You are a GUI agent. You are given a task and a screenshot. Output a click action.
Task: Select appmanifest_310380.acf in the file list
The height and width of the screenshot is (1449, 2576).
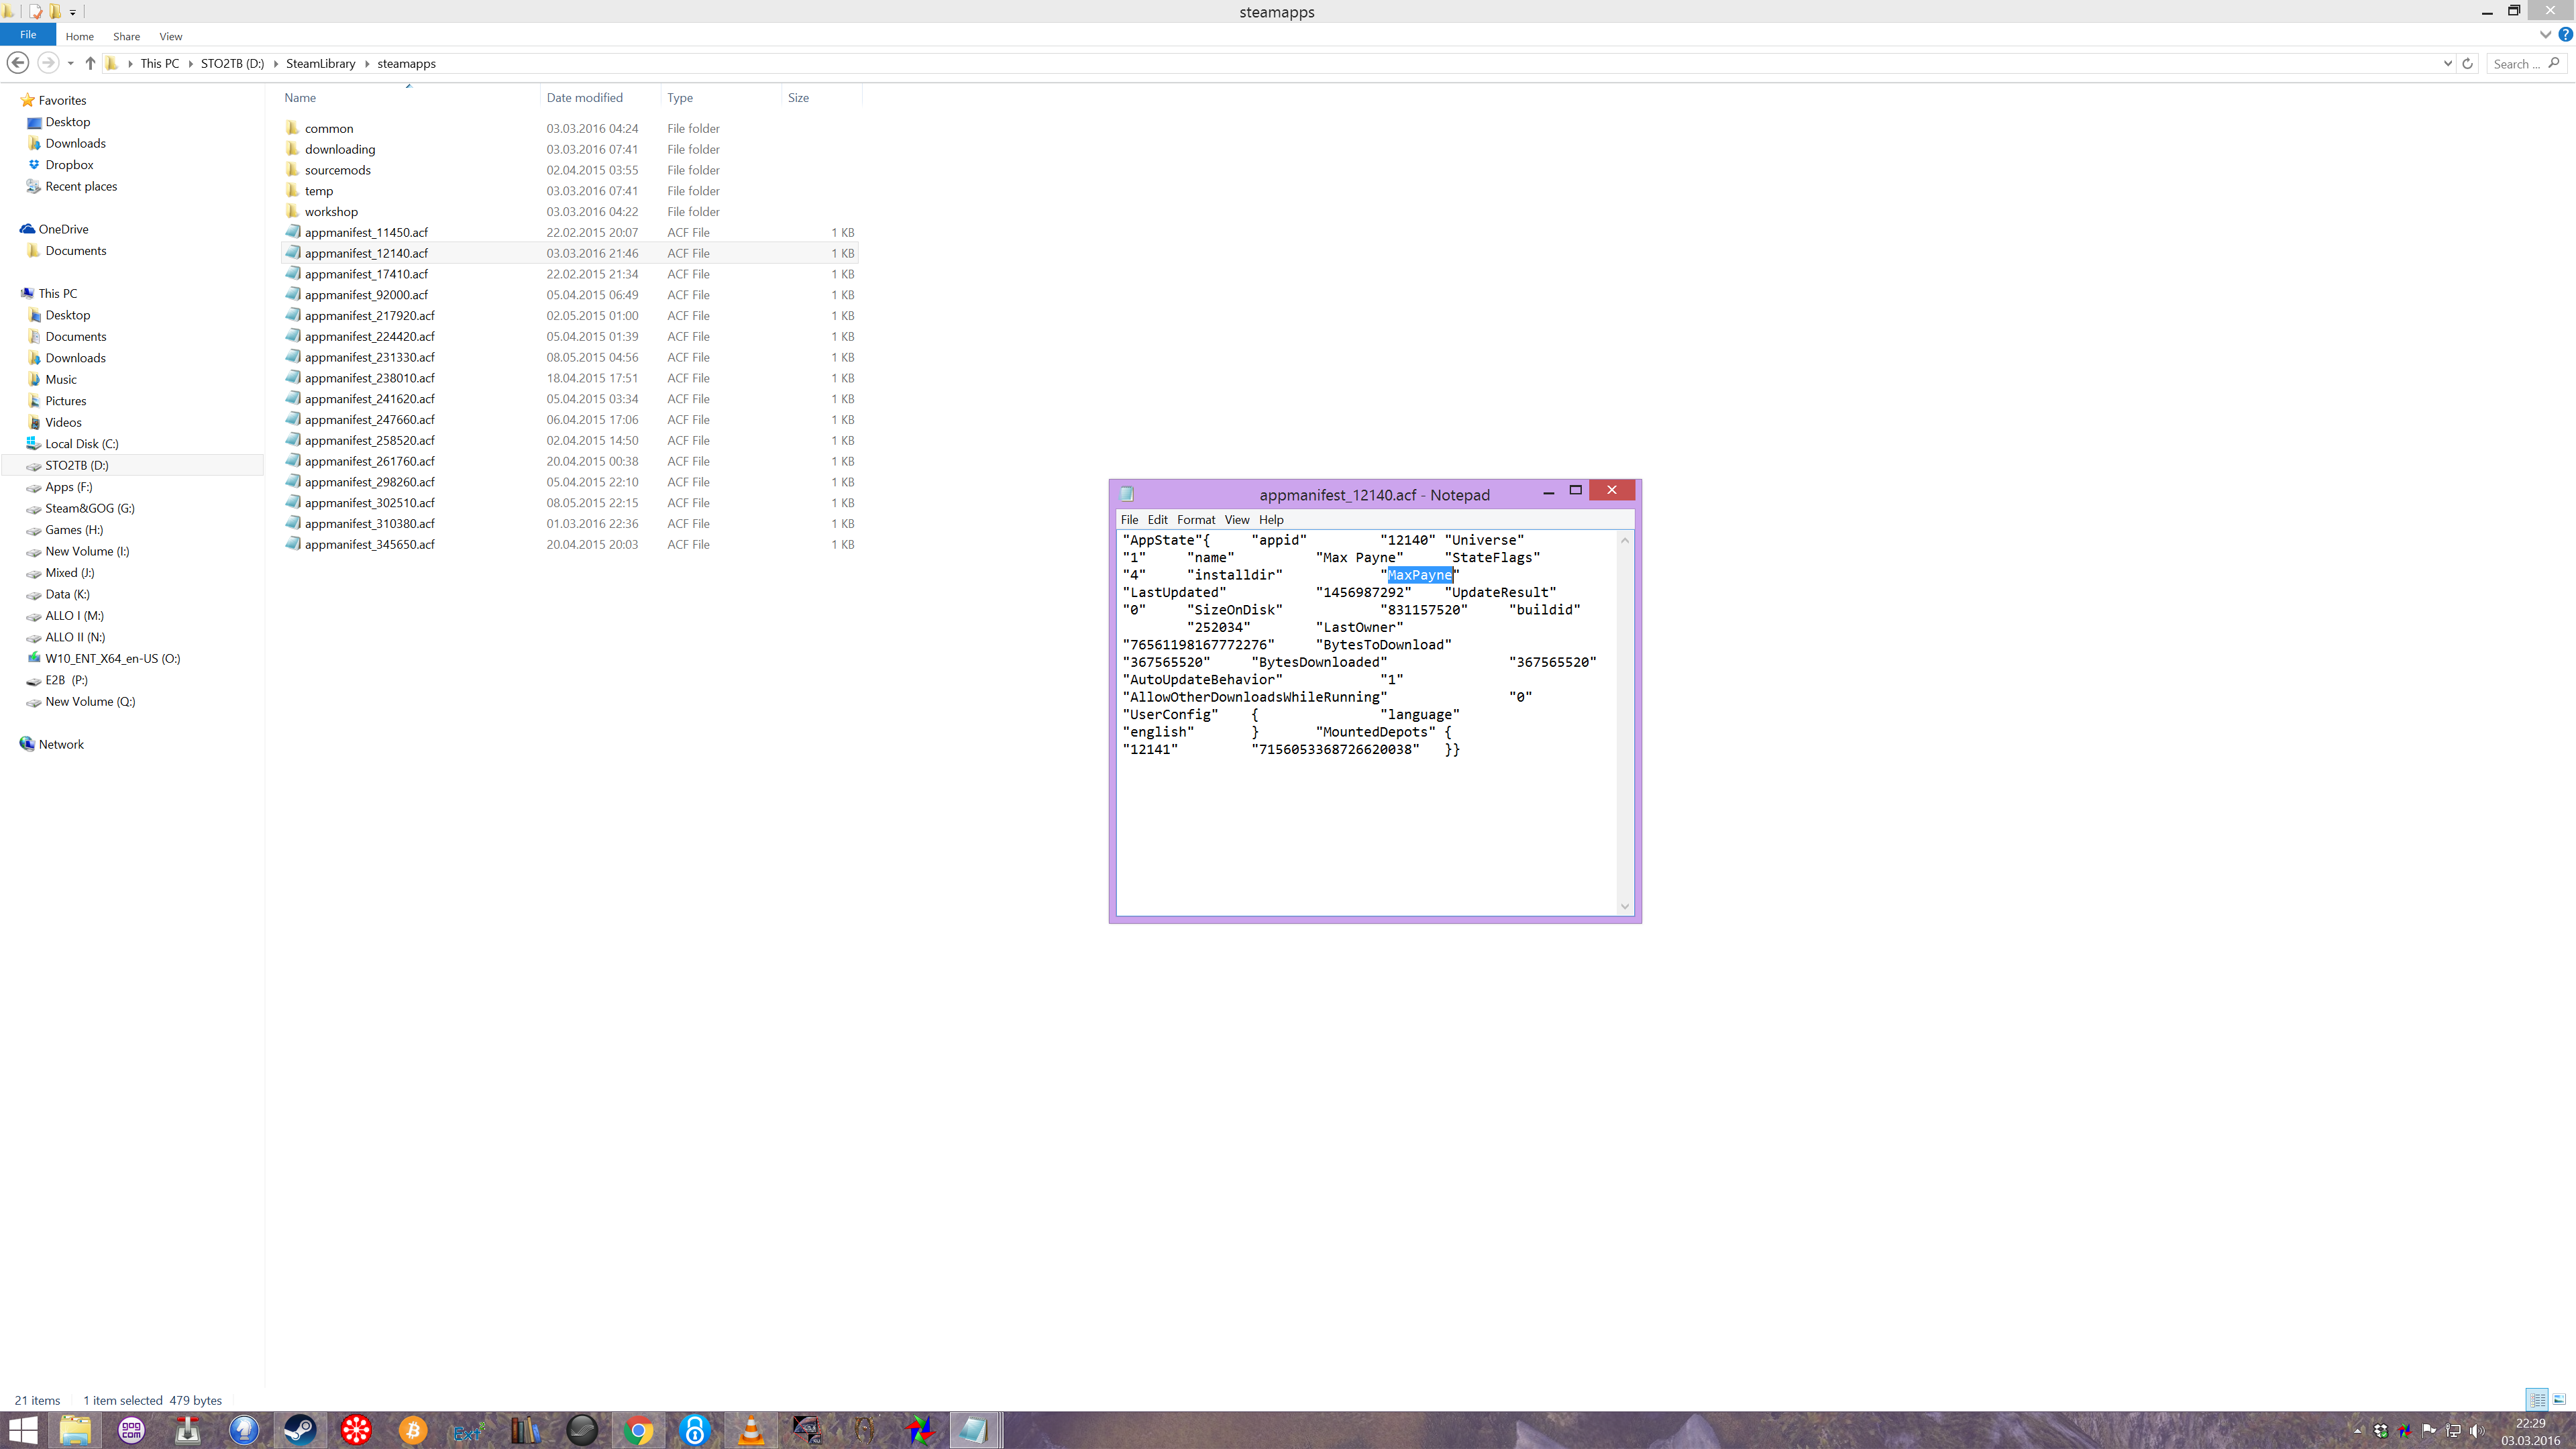tap(369, 523)
